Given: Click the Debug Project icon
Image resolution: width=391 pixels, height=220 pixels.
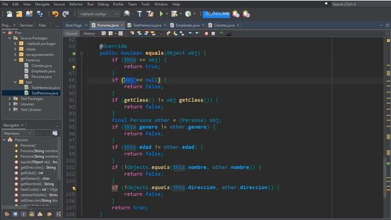Looking at the screenshot, I should coord(174,14).
